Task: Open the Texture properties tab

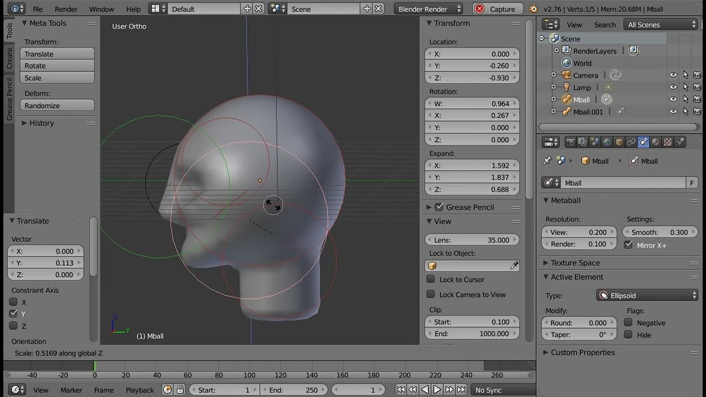Action: click(x=667, y=142)
